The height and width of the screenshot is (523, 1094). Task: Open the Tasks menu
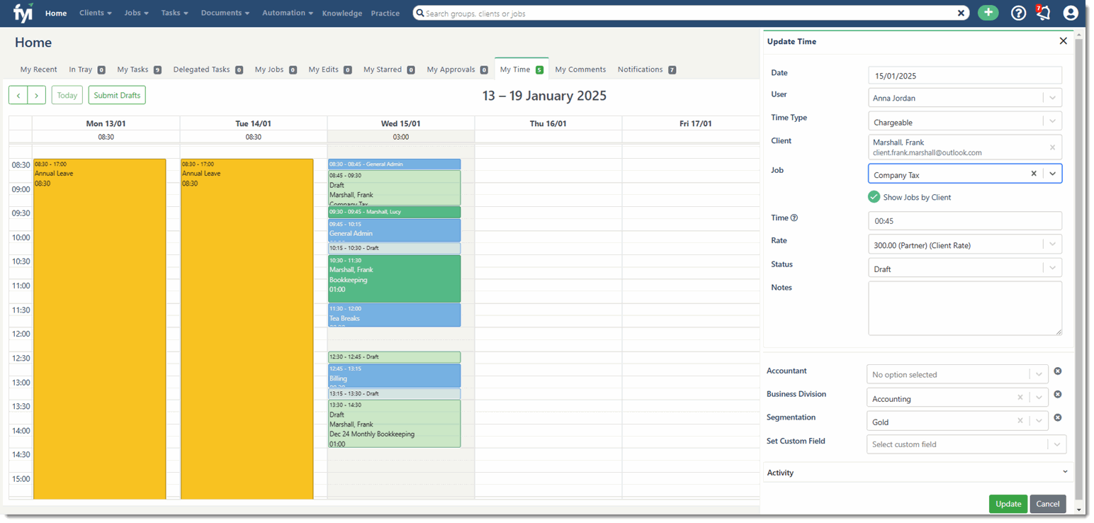[174, 13]
